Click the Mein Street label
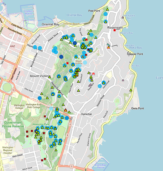 pyautogui.click(x=18, y=156)
